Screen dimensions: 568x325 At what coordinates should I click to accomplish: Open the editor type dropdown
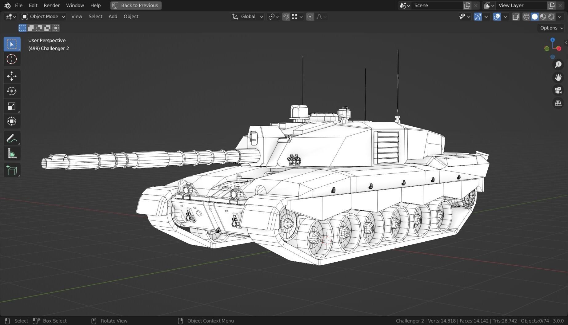pyautogui.click(x=10, y=17)
